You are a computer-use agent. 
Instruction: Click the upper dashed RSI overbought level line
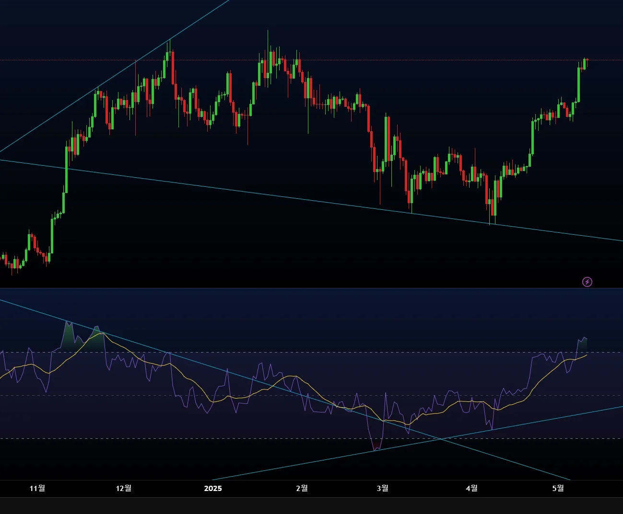[x=312, y=353]
